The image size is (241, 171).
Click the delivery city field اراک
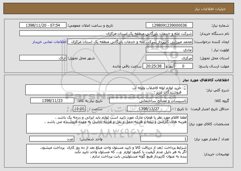coord(43,58)
